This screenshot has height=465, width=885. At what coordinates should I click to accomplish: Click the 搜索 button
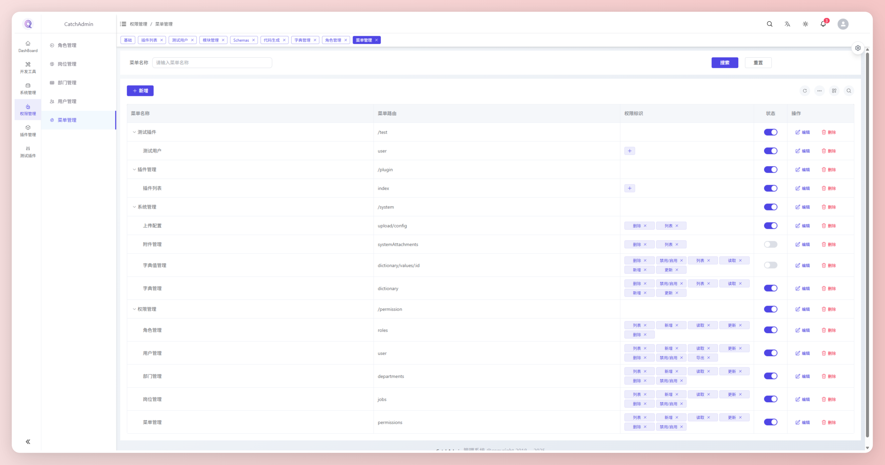tap(724, 62)
